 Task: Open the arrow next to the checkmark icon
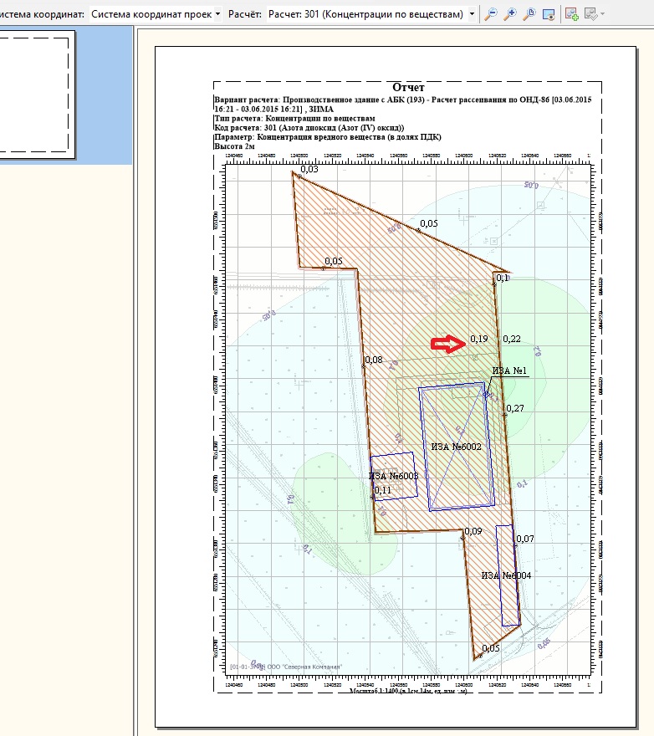pyautogui.click(x=603, y=14)
